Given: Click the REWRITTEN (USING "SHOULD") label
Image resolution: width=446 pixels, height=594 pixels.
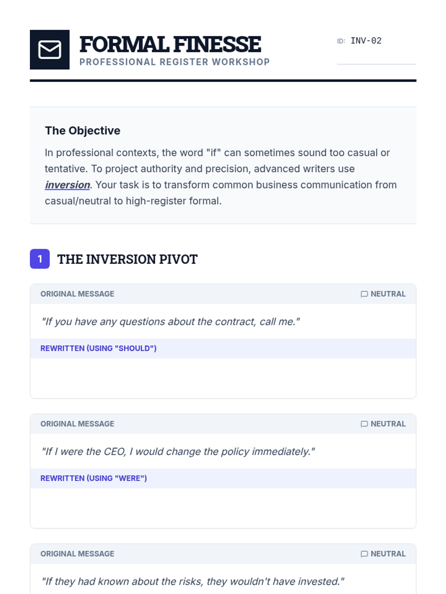Looking at the screenshot, I should pyautogui.click(x=98, y=348).
